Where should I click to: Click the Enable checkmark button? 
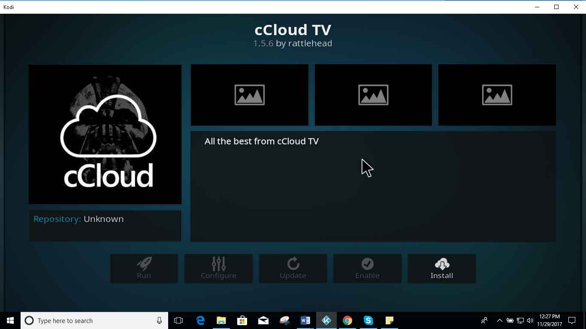click(x=367, y=269)
